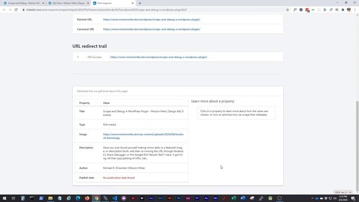
Task: Select the Image property label
Action: (x=83, y=135)
